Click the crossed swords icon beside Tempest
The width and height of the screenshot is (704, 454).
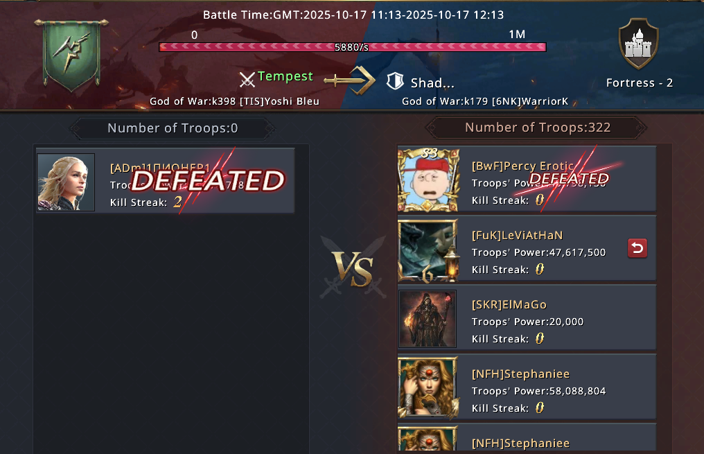[x=247, y=80]
